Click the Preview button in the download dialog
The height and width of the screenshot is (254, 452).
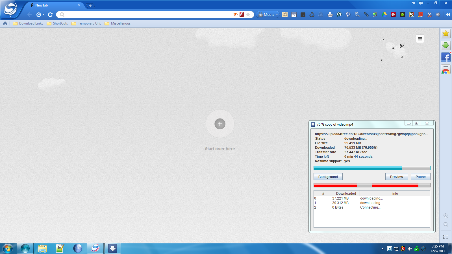(x=396, y=177)
